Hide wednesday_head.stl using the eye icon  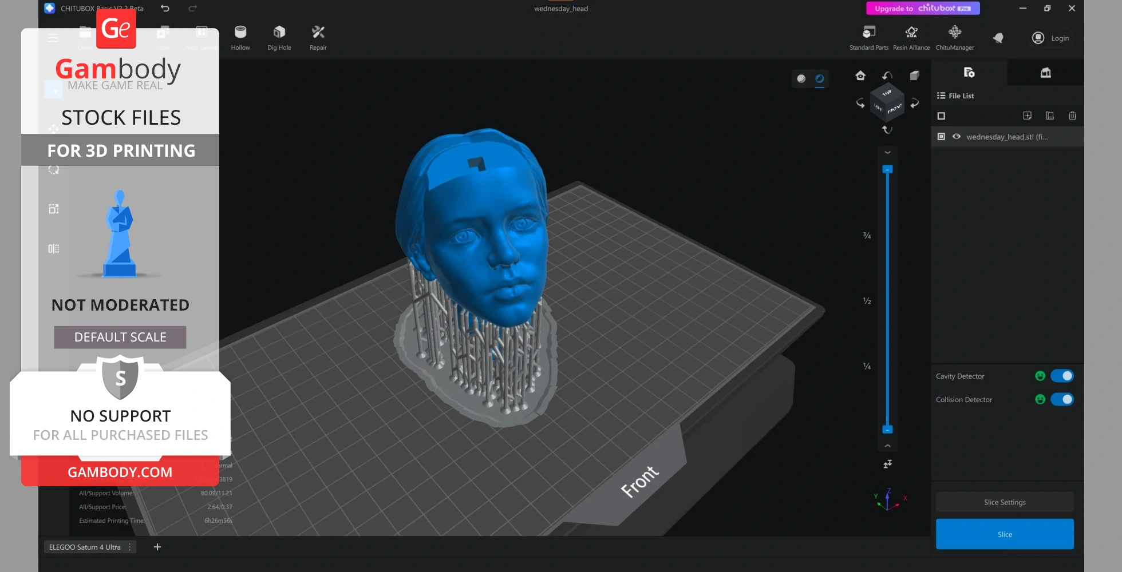click(x=956, y=137)
